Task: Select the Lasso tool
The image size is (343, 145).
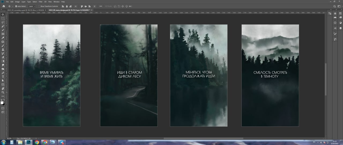Action: pos(3,22)
